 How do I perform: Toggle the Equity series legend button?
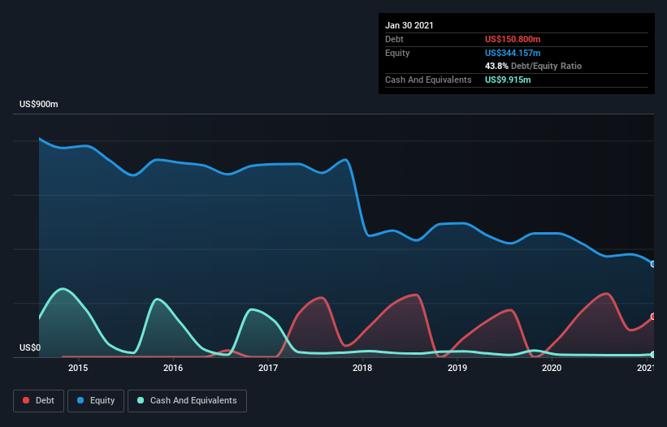point(96,401)
